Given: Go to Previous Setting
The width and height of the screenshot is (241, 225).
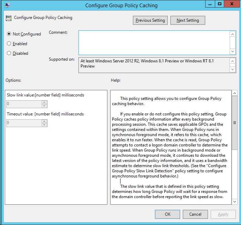Looking at the screenshot, I should click(x=150, y=20).
